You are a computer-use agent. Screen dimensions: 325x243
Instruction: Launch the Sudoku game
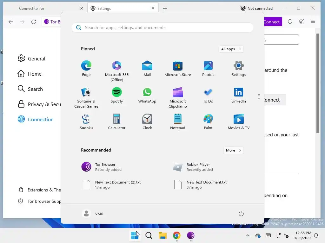point(86,122)
